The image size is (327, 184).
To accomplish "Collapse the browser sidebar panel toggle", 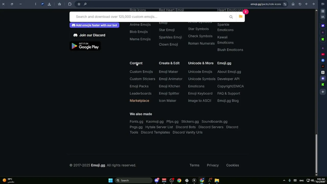I will click(323, 4).
